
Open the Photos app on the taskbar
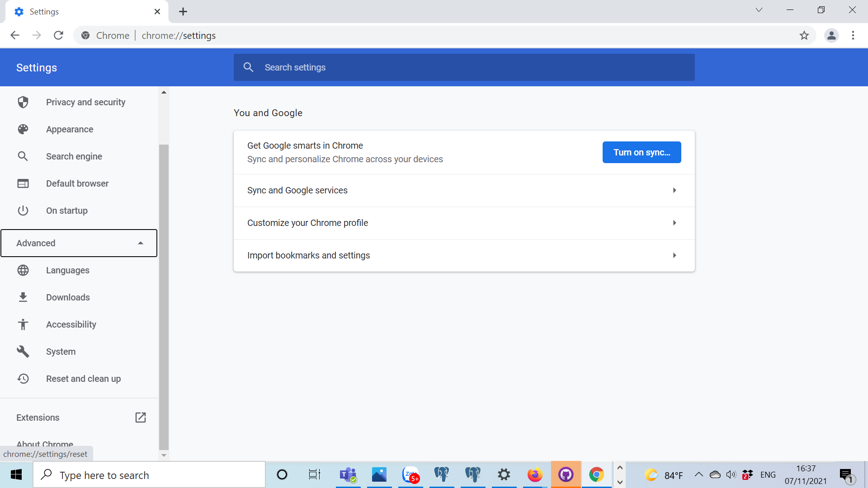pos(379,475)
